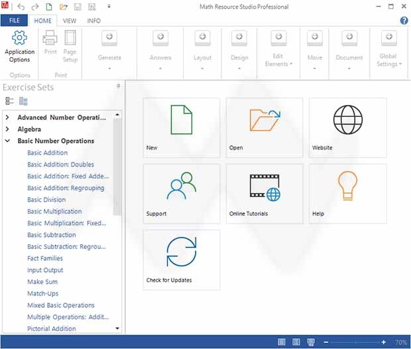Switch to the HOME tab
Screen dimensions: 411x349
tap(42, 21)
